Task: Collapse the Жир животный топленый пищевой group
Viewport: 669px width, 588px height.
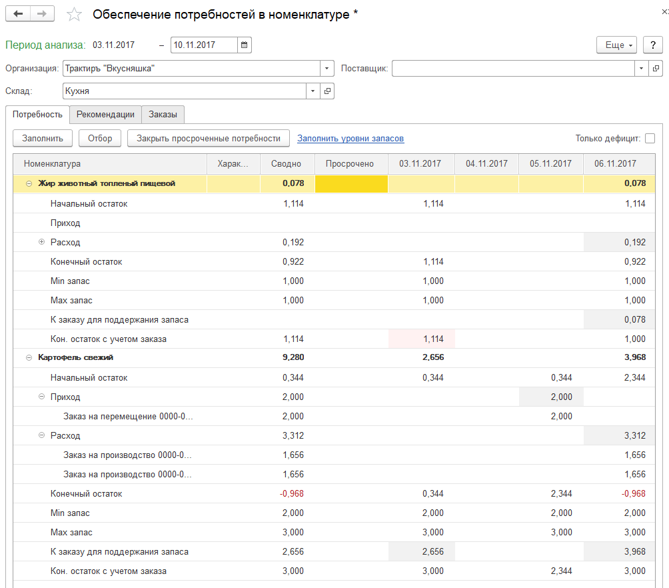Action: tap(29, 183)
